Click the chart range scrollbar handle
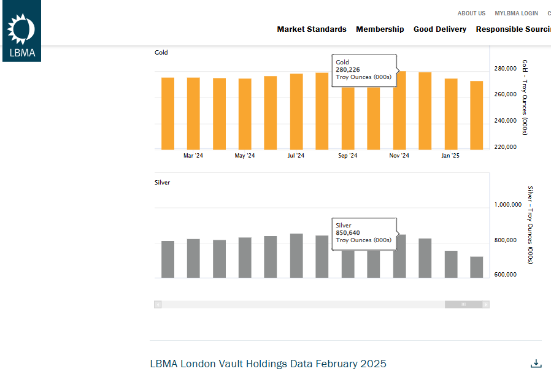This screenshot has height=374, width=551. pyautogui.click(x=463, y=305)
